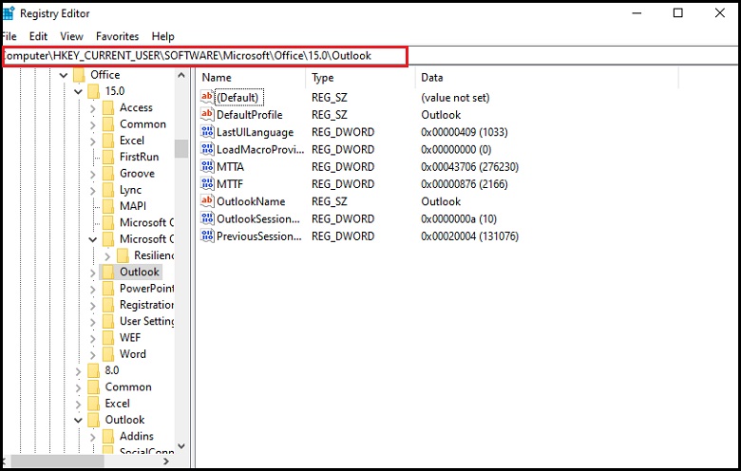Minimize the Registry Editor window
The height and width of the screenshot is (471, 741).
click(636, 13)
